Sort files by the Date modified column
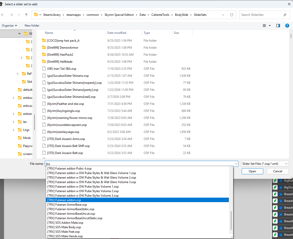 click(x=124, y=33)
